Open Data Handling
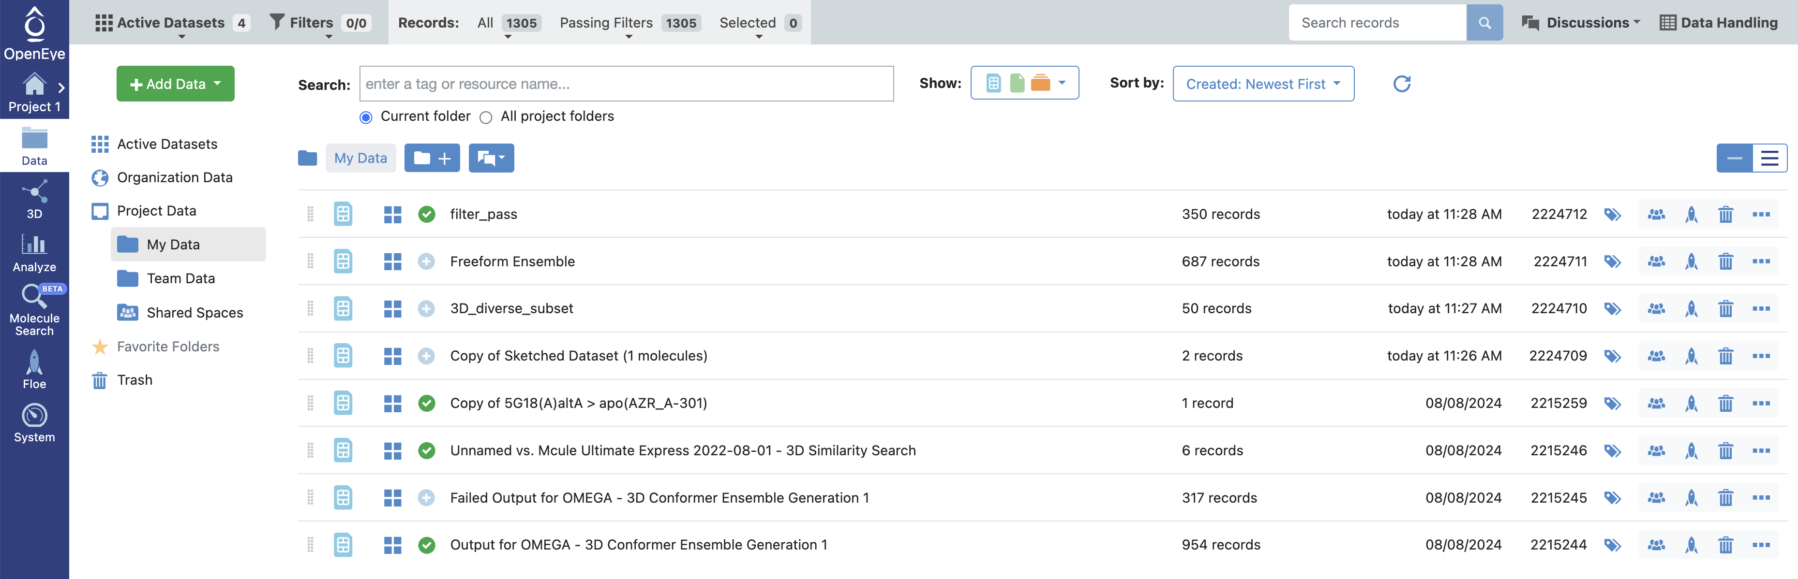The image size is (1798, 579). point(1718,22)
